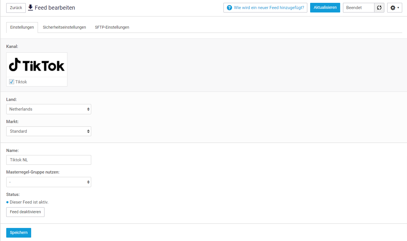Click the Feed bearbeiten heading
The image size is (407, 241).
[55, 8]
